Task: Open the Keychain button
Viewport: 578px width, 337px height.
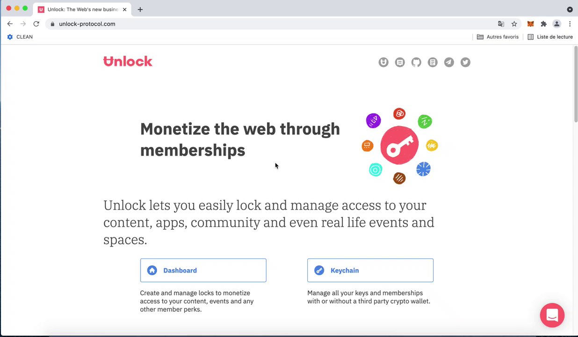Action: 370,271
